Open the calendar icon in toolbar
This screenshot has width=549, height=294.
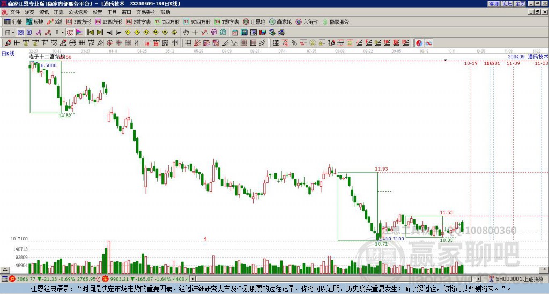click(x=235, y=33)
